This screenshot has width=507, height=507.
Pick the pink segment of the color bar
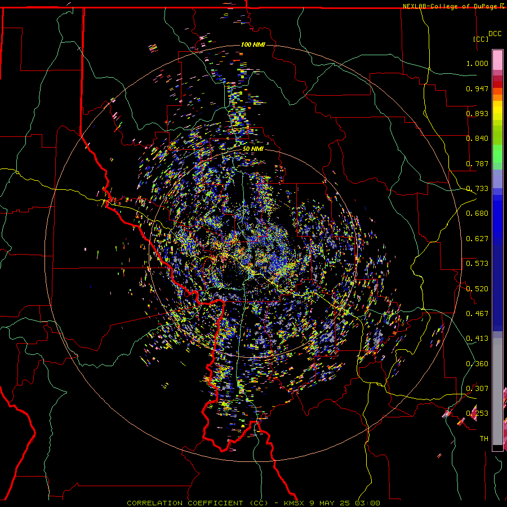tap(497, 60)
